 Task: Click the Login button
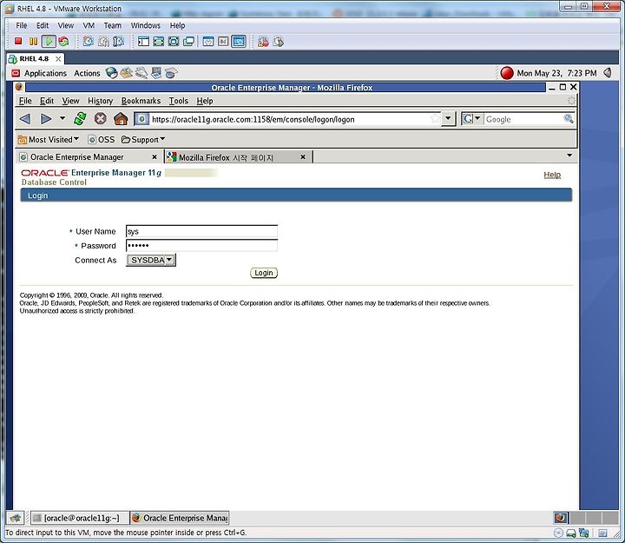pyautogui.click(x=264, y=273)
